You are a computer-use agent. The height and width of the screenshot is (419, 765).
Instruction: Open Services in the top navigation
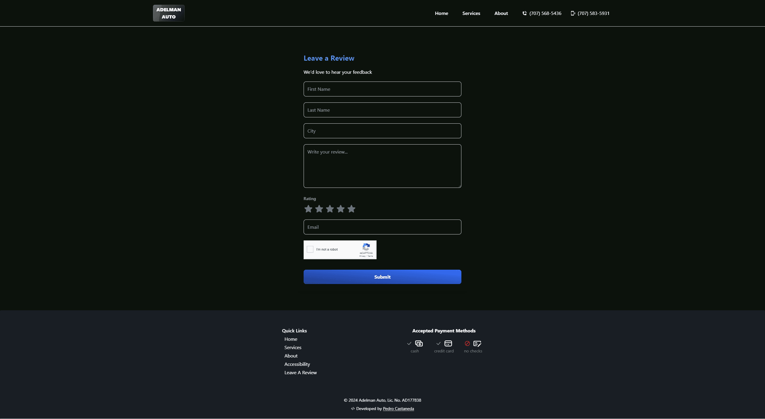[x=471, y=13]
